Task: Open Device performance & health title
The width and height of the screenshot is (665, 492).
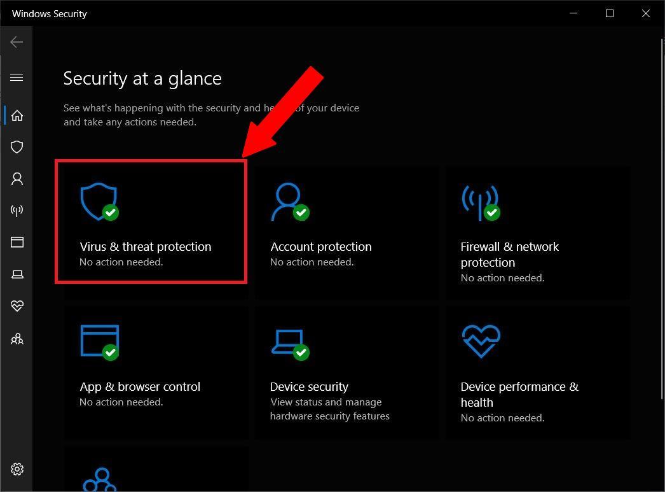Action: pyautogui.click(x=519, y=395)
